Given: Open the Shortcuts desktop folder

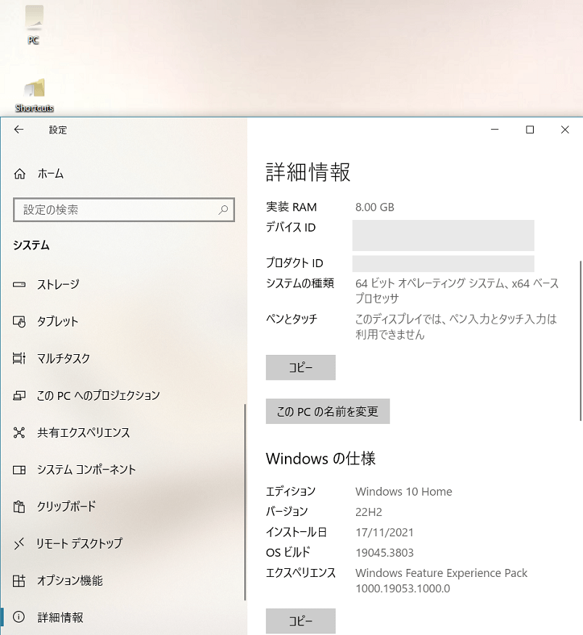Looking at the screenshot, I should click(x=34, y=96).
